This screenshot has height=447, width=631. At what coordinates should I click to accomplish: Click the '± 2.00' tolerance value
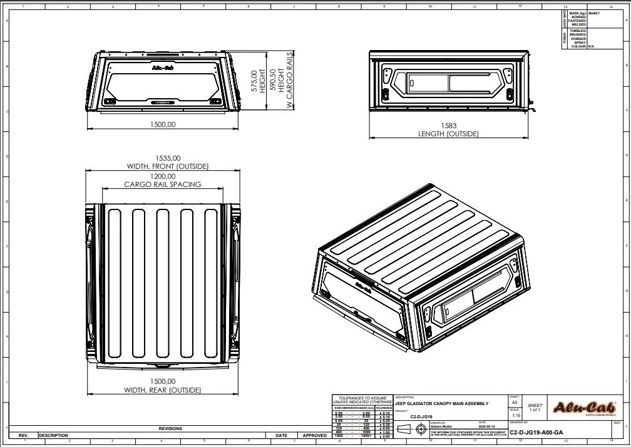point(385,436)
